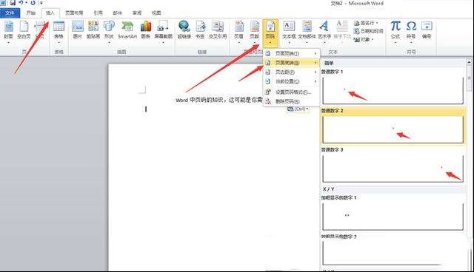474x272 pixels.
Task: Insert a chart with 图表 icon
Action: 146,30
